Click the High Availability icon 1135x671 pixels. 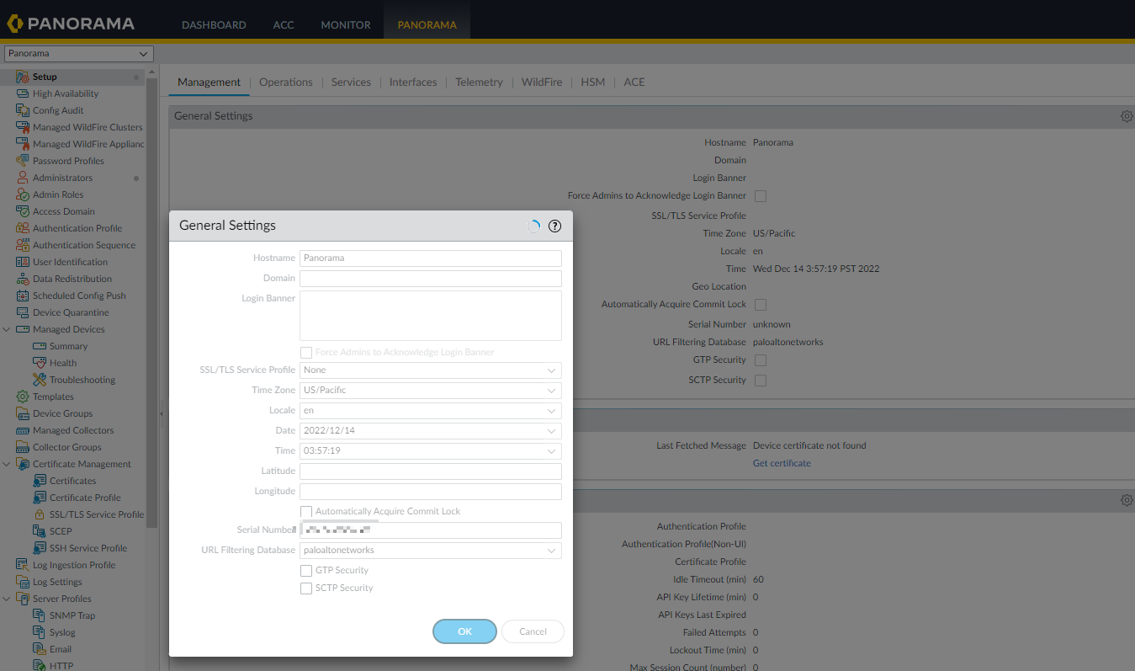[23, 93]
